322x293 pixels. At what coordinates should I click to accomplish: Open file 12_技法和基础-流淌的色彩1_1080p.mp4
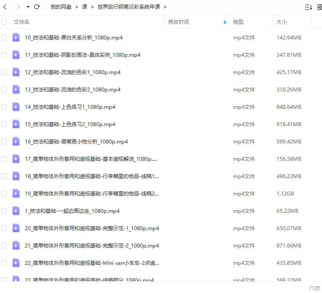tap(72, 72)
